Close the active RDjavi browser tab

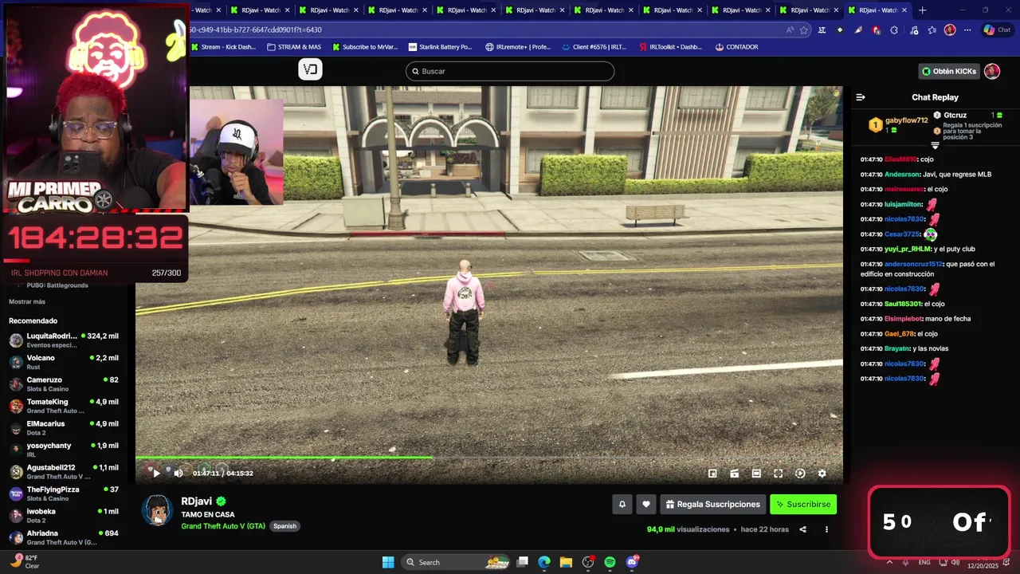[x=904, y=10]
